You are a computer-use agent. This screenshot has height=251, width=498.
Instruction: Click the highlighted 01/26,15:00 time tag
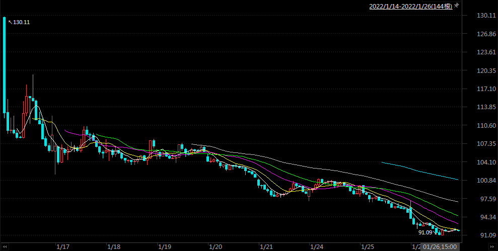pyautogui.click(x=440, y=247)
